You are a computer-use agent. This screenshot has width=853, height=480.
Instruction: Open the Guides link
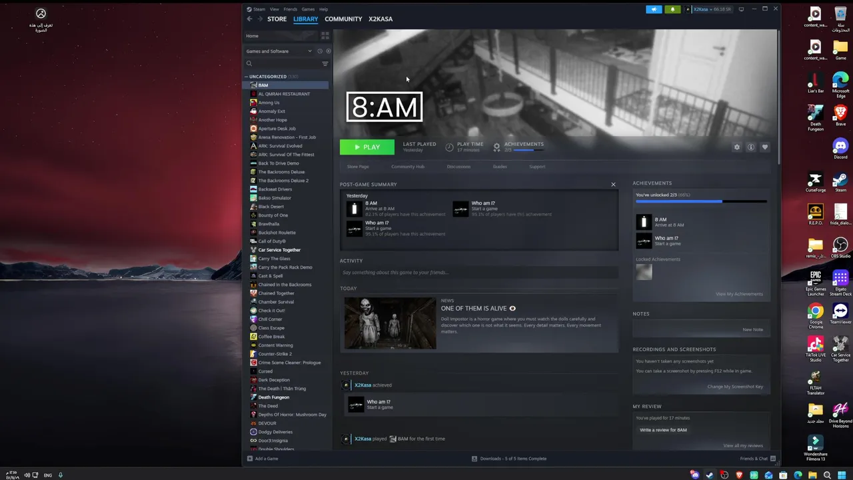point(500,167)
